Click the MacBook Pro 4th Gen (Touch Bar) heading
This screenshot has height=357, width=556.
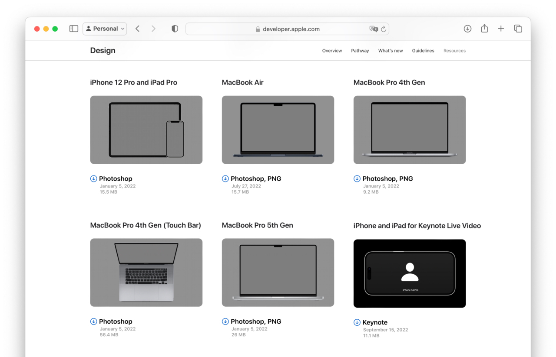(x=146, y=225)
